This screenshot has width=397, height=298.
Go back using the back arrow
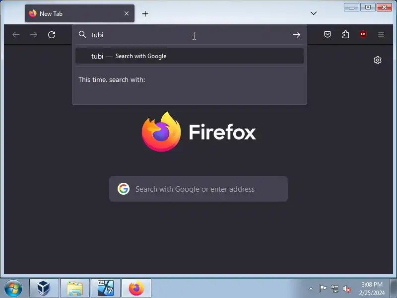[x=16, y=35]
